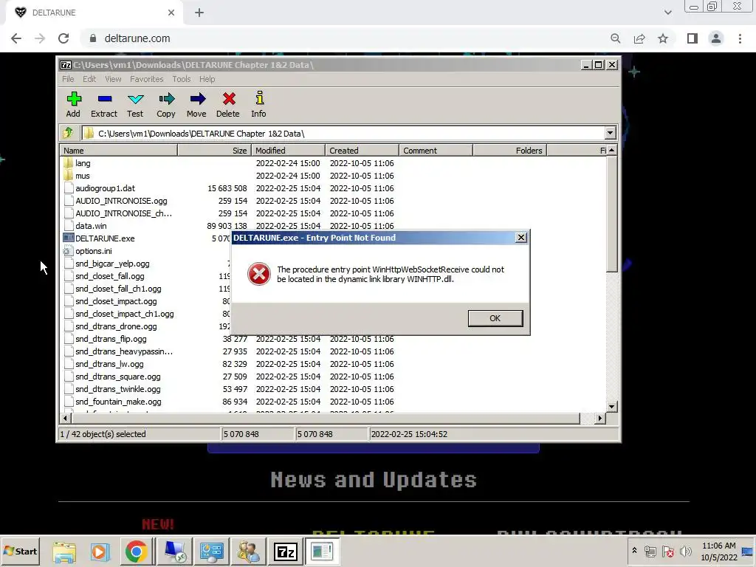Close the DELTARUNE Chrome tab
Image resolution: width=756 pixels, height=567 pixels.
pyautogui.click(x=171, y=13)
